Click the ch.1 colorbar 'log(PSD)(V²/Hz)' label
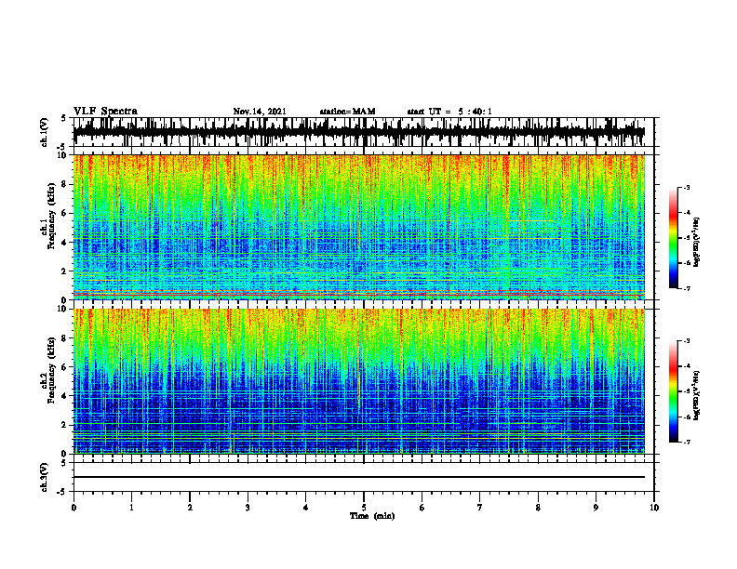This screenshot has height=569, width=737. click(x=697, y=243)
